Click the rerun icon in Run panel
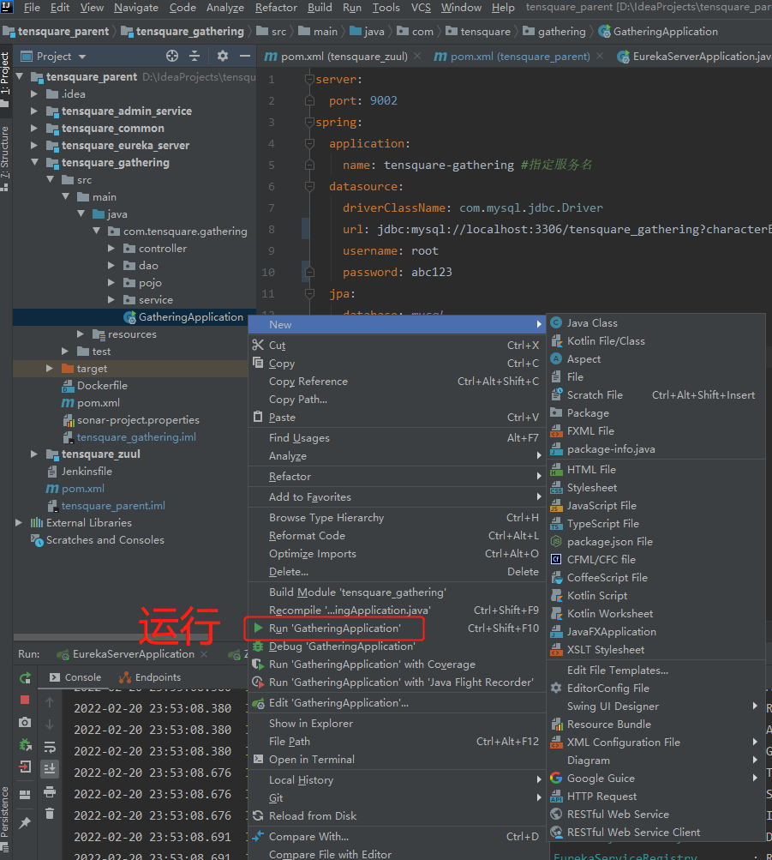772x860 pixels. tap(25, 678)
